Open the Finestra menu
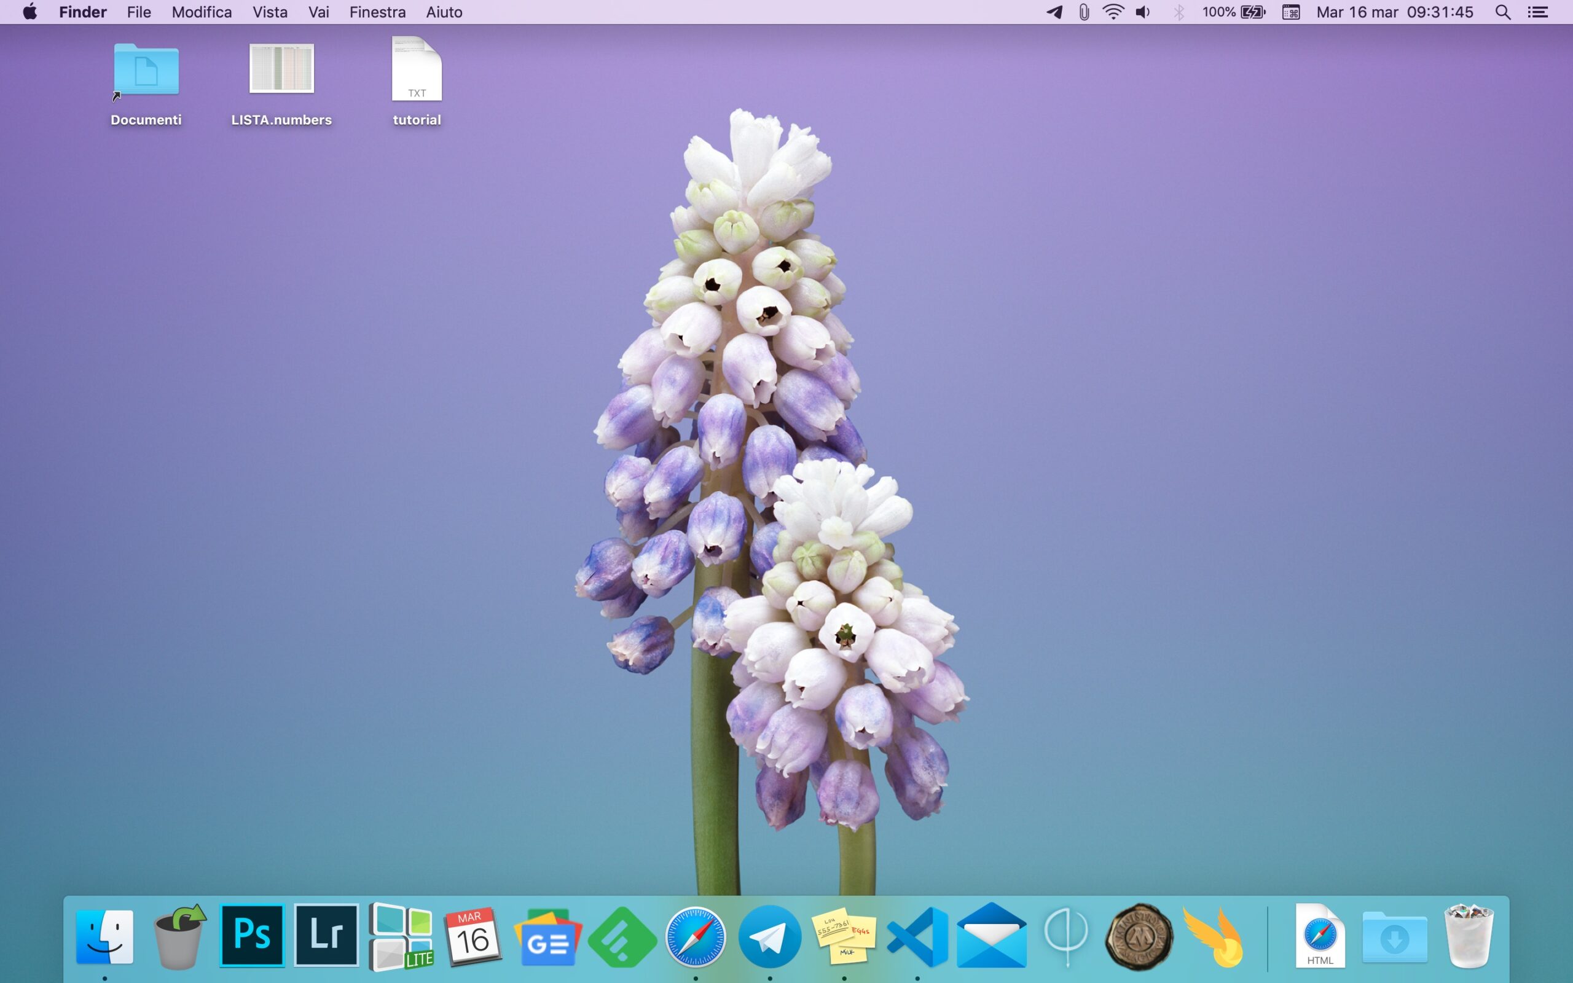Viewport: 1573px width, 983px height. pyautogui.click(x=377, y=12)
